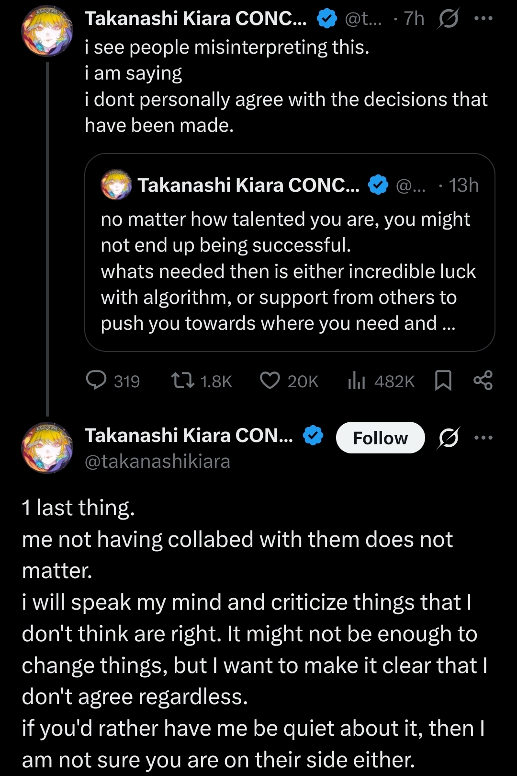The height and width of the screenshot is (776, 517).
Task: Open Grok icon beside the Follow button
Action: 448,438
